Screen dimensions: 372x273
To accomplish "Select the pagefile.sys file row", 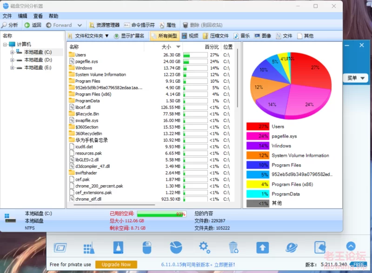I will pyautogui.click(x=151, y=61).
